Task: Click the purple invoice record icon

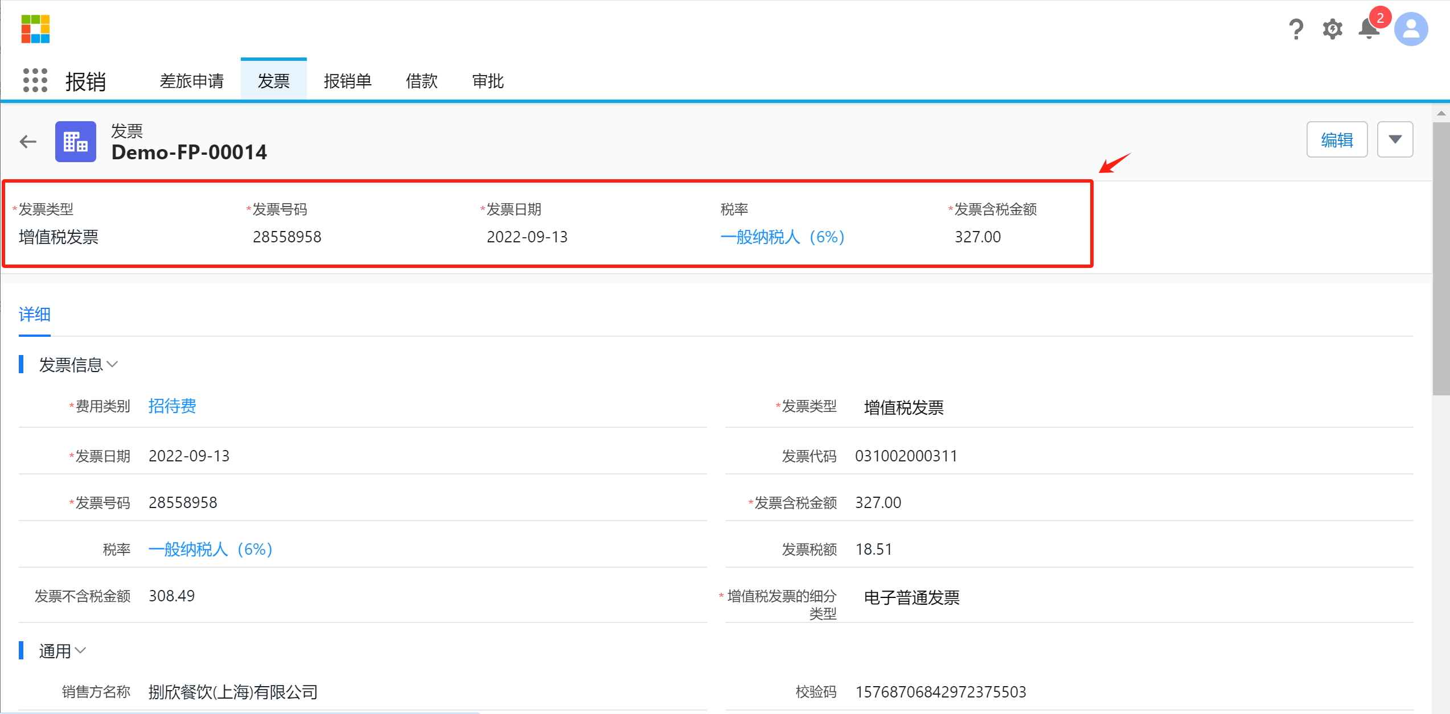Action: (76, 142)
